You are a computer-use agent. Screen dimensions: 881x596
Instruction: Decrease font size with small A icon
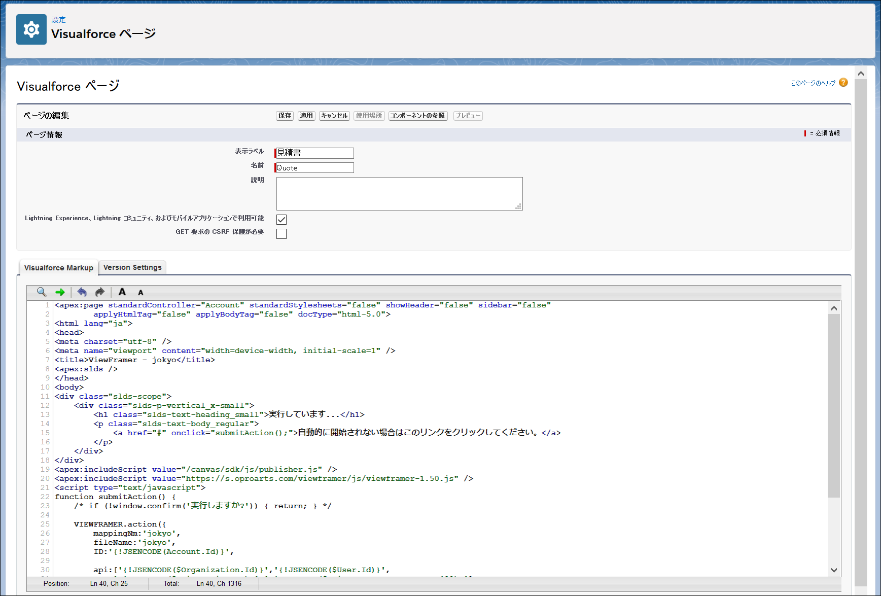pyautogui.click(x=140, y=293)
